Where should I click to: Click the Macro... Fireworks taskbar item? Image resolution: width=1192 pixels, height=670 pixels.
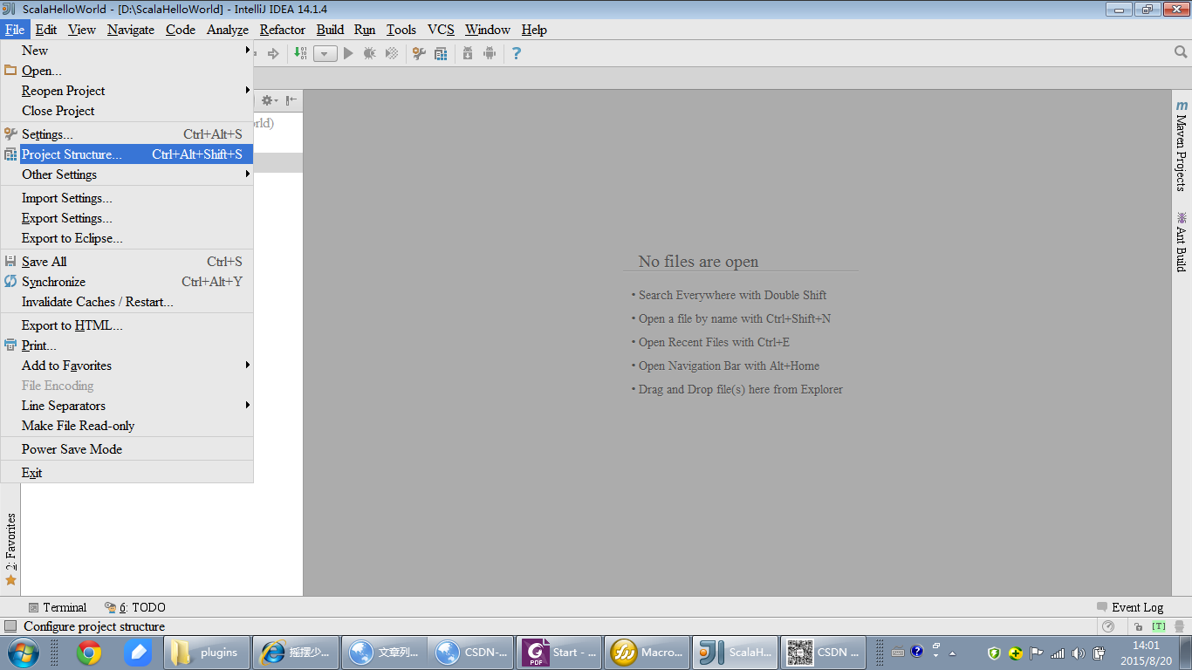[647, 653]
